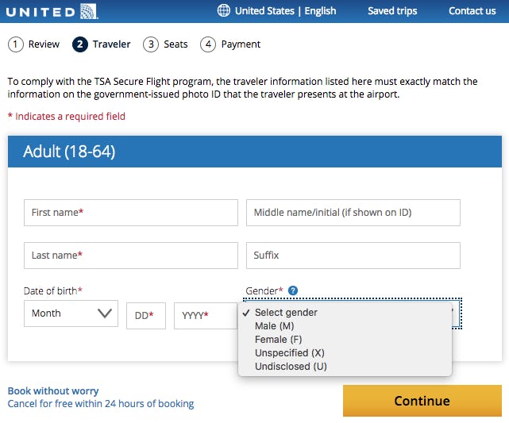Pick the Select gender placeholder option
The height and width of the screenshot is (423, 509).
point(286,313)
